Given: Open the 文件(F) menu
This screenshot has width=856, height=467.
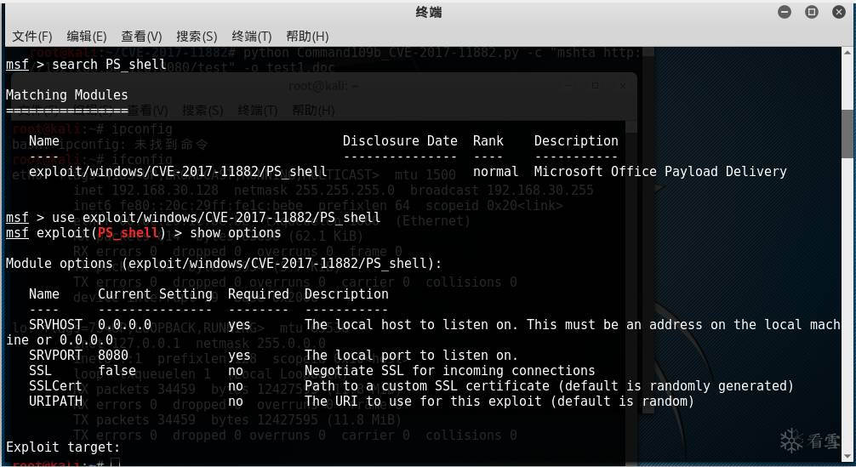Looking at the screenshot, I should (32, 37).
